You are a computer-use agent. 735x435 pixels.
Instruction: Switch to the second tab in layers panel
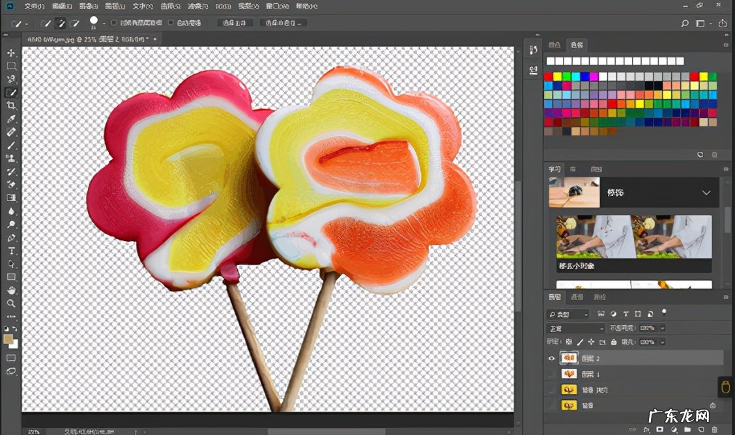pos(577,297)
